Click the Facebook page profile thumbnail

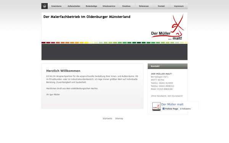(x=156, y=106)
